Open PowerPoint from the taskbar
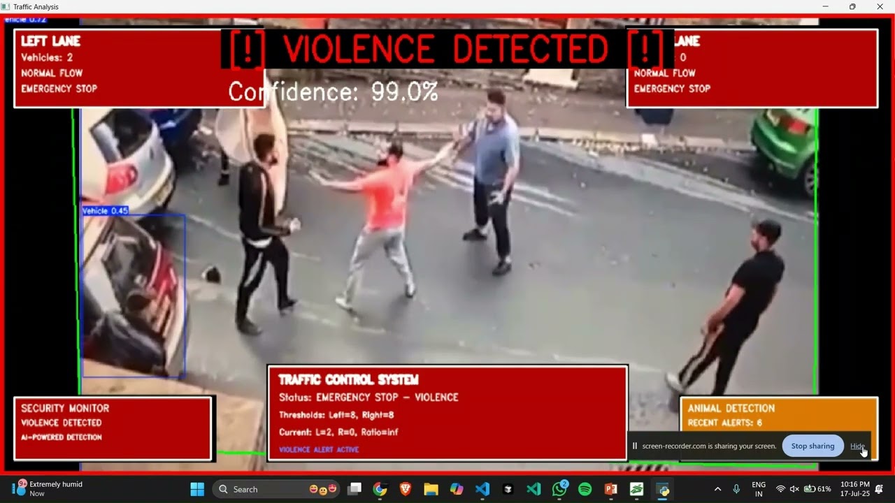The height and width of the screenshot is (503, 895). click(x=609, y=489)
